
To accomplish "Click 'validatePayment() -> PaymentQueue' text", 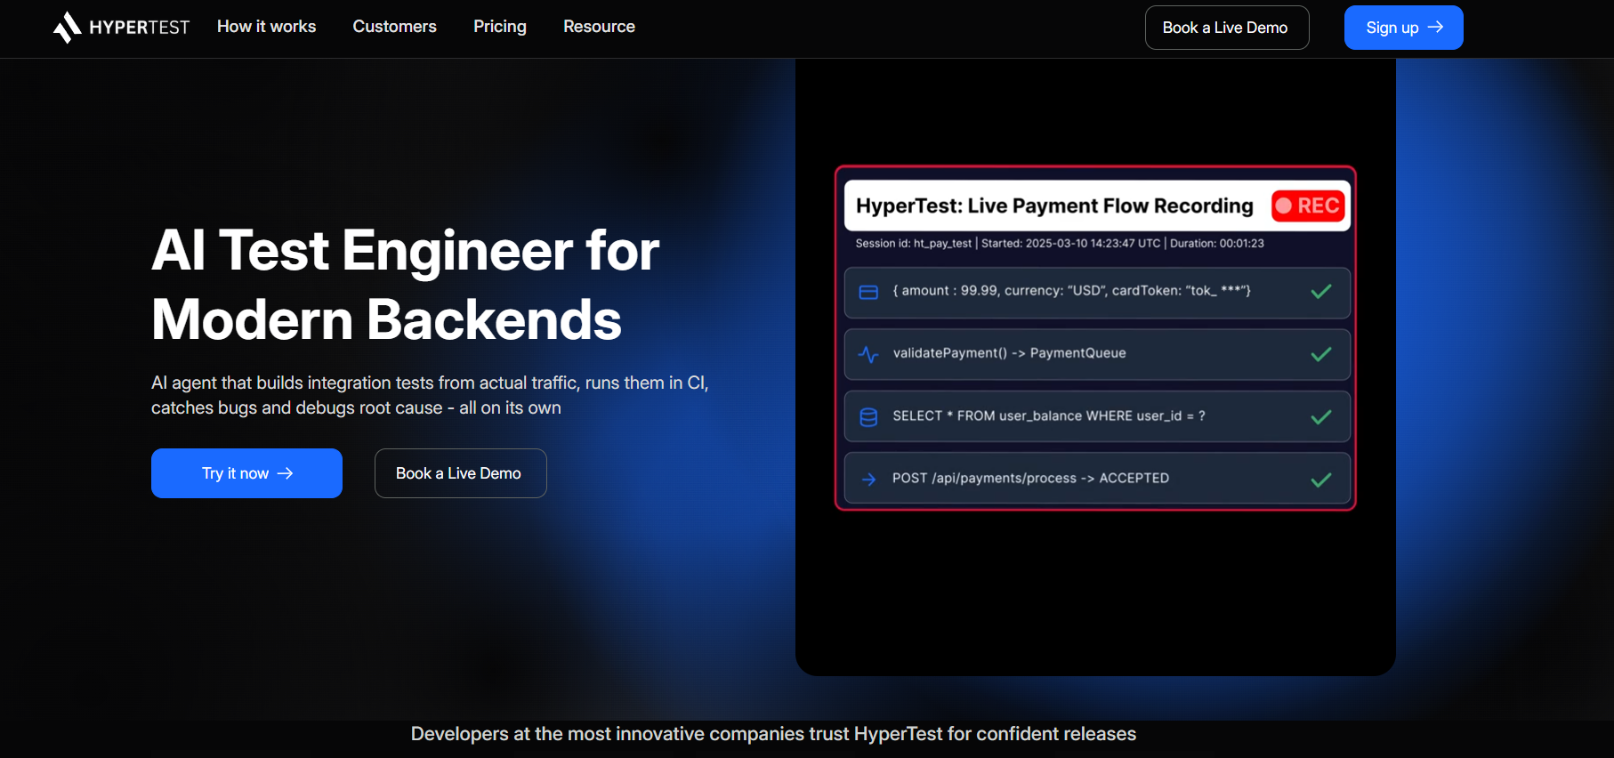I will 1009,353.
